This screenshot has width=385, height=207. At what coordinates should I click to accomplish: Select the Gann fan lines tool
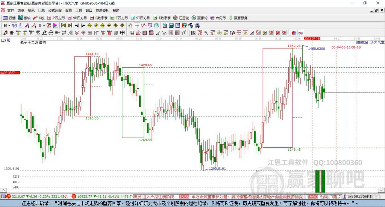tap(138, 33)
